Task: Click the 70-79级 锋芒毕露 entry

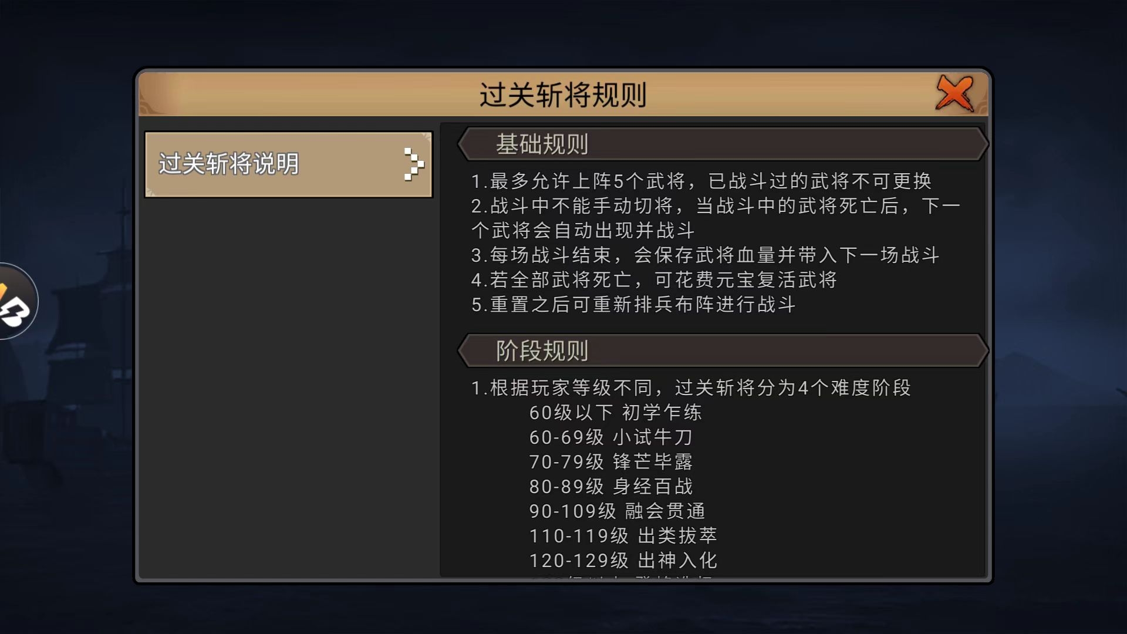Action: coord(611,461)
